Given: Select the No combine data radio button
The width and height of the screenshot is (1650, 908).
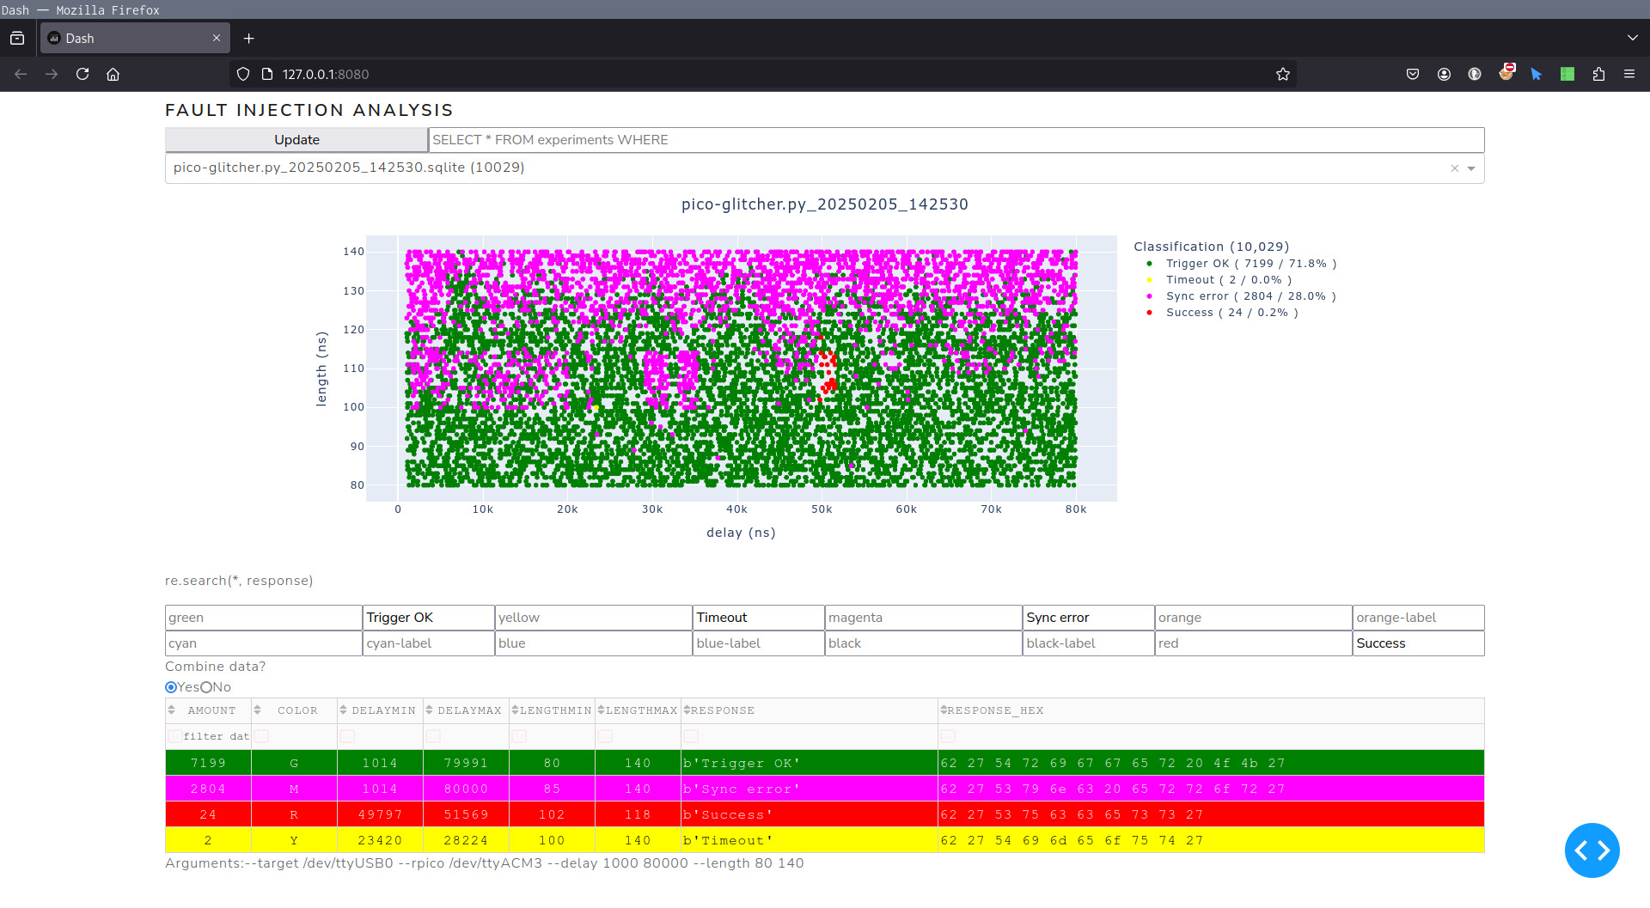Looking at the screenshot, I should pyautogui.click(x=206, y=687).
